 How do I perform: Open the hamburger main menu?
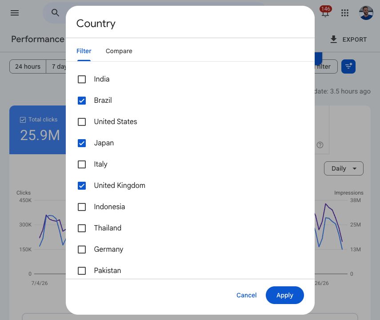pos(15,13)
